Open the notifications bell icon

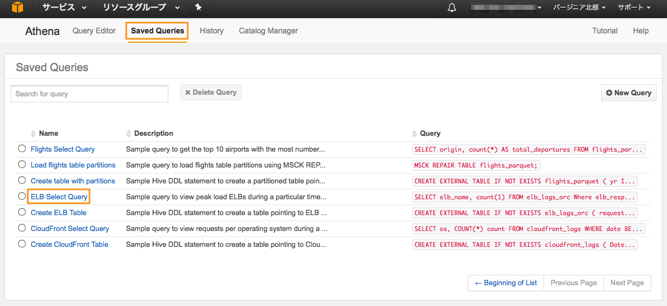click(x=452, y=8)
